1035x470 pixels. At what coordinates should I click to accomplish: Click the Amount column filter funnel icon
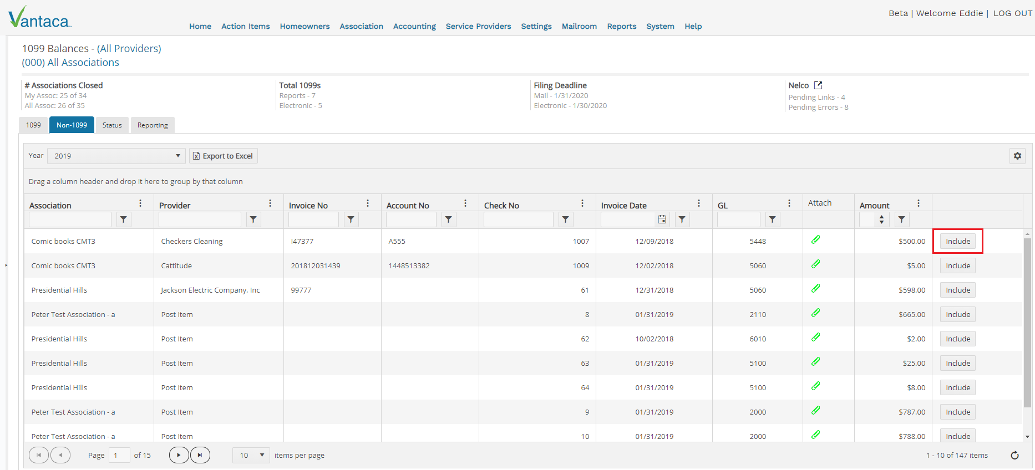[902, 220]
